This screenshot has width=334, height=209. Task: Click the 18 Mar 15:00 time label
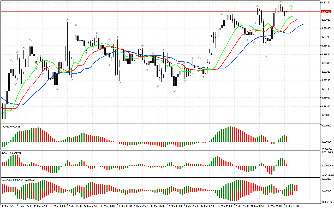point(275,206)
